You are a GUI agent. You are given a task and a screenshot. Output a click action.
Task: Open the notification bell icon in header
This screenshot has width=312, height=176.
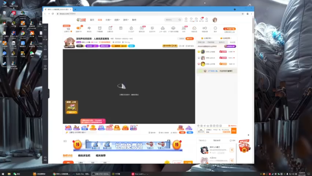[x=207, y=19]
